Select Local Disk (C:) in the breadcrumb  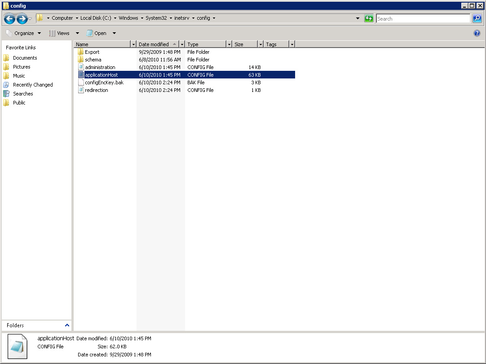pos(96,18)
